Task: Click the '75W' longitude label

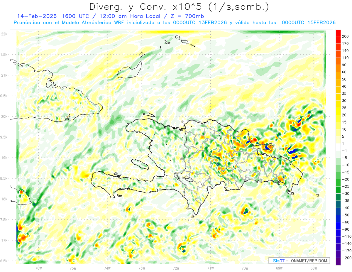Action: click(x=73, y=268)
